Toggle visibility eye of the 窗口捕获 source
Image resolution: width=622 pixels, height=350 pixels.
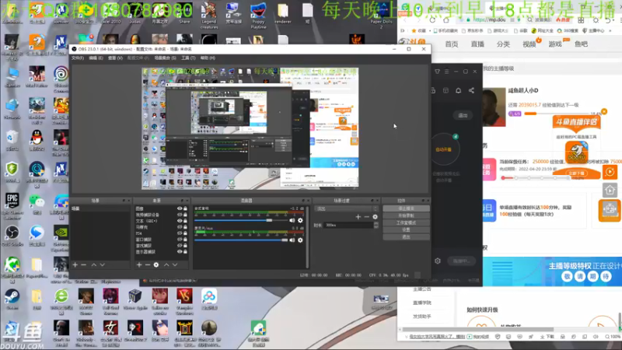[180, 240]
